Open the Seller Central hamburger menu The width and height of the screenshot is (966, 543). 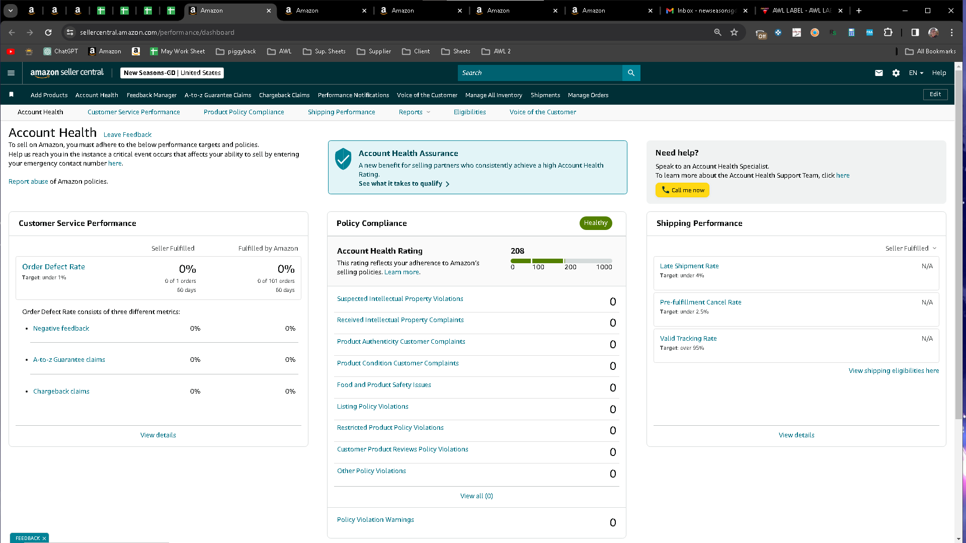click(11, 73)
